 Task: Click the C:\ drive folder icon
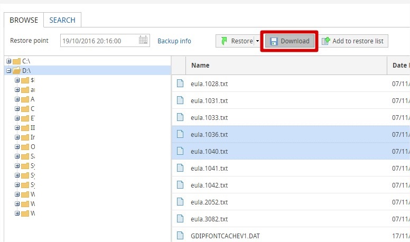[16, 61]
